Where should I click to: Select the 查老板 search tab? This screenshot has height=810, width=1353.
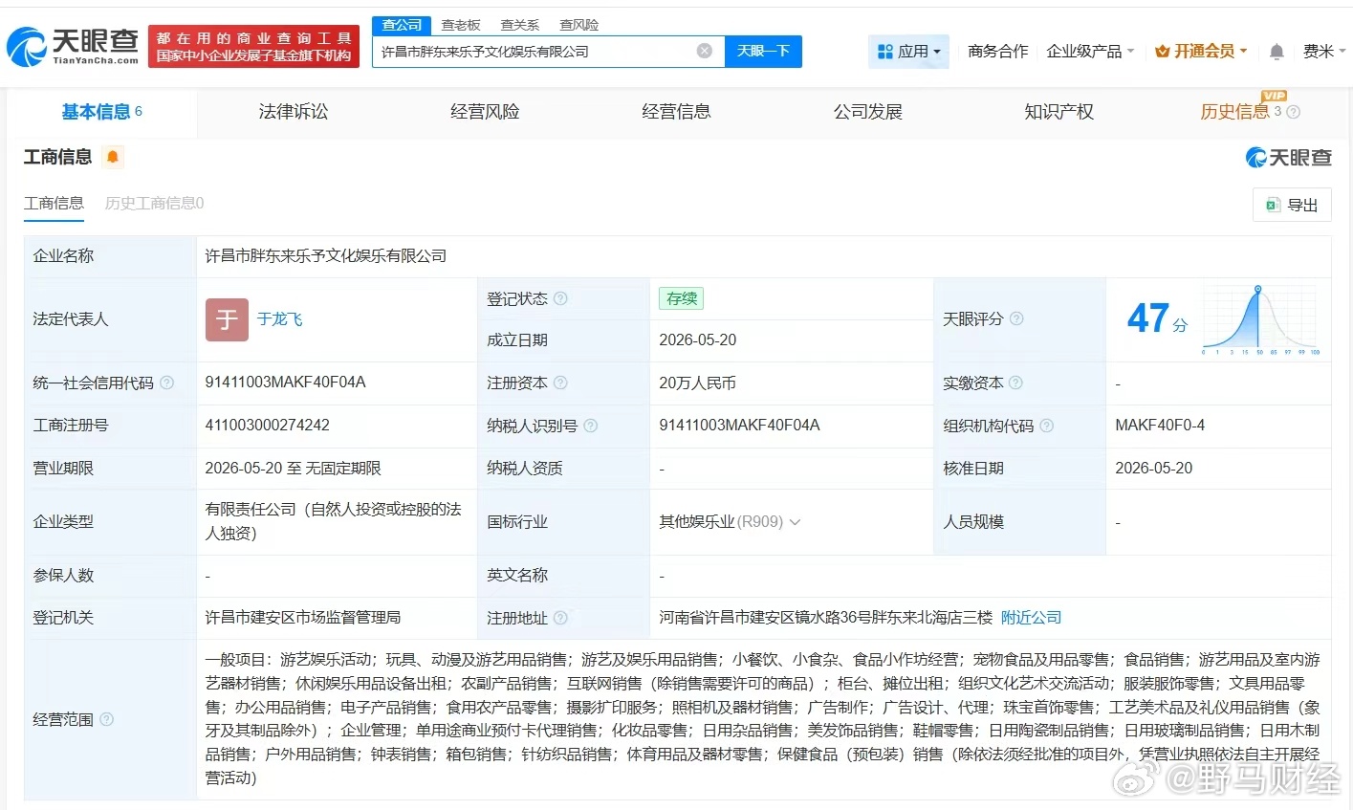(x=461, y=25)
